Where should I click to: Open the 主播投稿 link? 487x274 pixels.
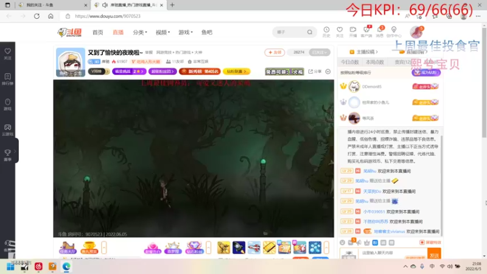click(x=363, y=52)
